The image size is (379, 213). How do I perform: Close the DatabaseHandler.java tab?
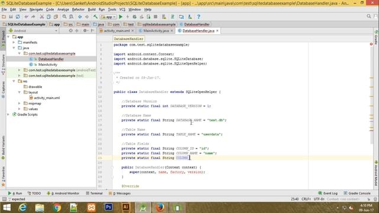tap(217, 31)
